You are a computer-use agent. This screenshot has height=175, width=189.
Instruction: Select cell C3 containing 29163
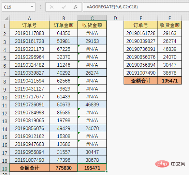coord(92,41)
